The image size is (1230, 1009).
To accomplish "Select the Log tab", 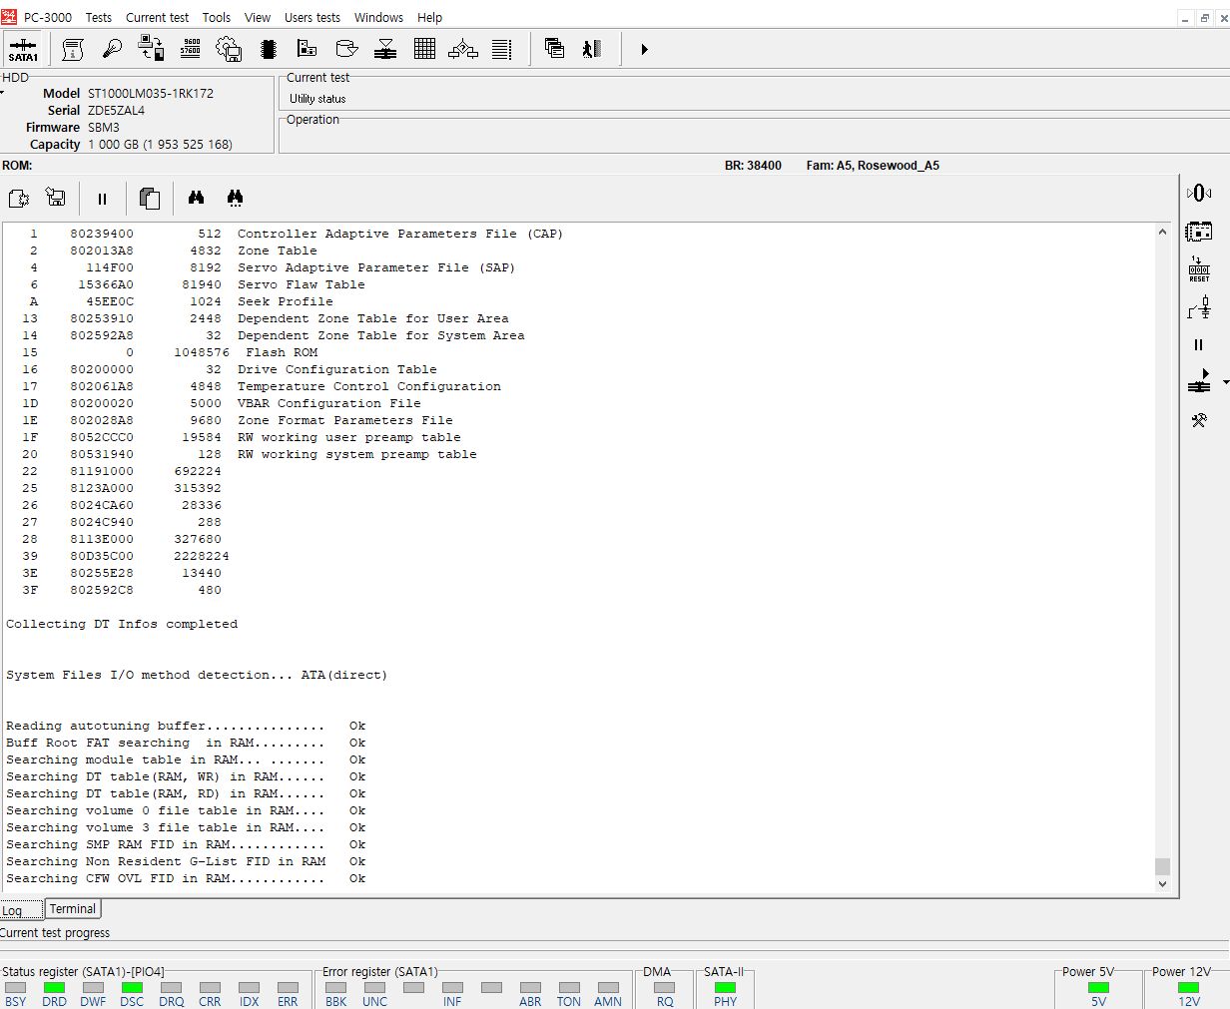I will (13, 910).
